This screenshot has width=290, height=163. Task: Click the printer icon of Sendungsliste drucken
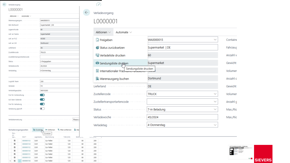click(97, 63)
